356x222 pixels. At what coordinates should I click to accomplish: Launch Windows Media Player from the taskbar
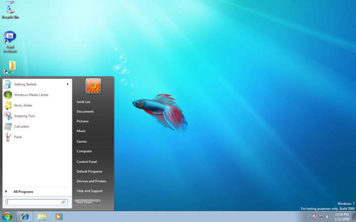pos(59,217)
